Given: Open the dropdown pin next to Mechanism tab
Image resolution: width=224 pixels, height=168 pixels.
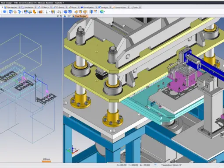Looking at the screenshot, I should click(x=19, y=7).
